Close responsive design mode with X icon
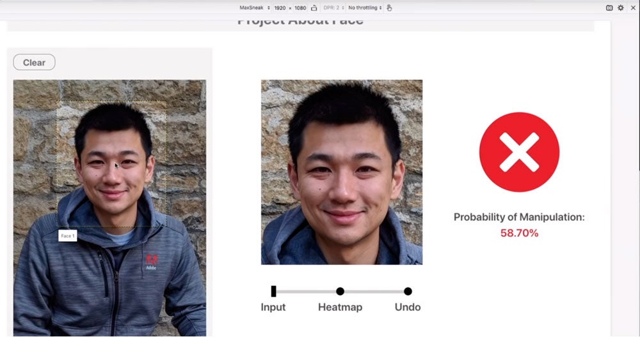The image size is (640, 362). click(632, 8)
